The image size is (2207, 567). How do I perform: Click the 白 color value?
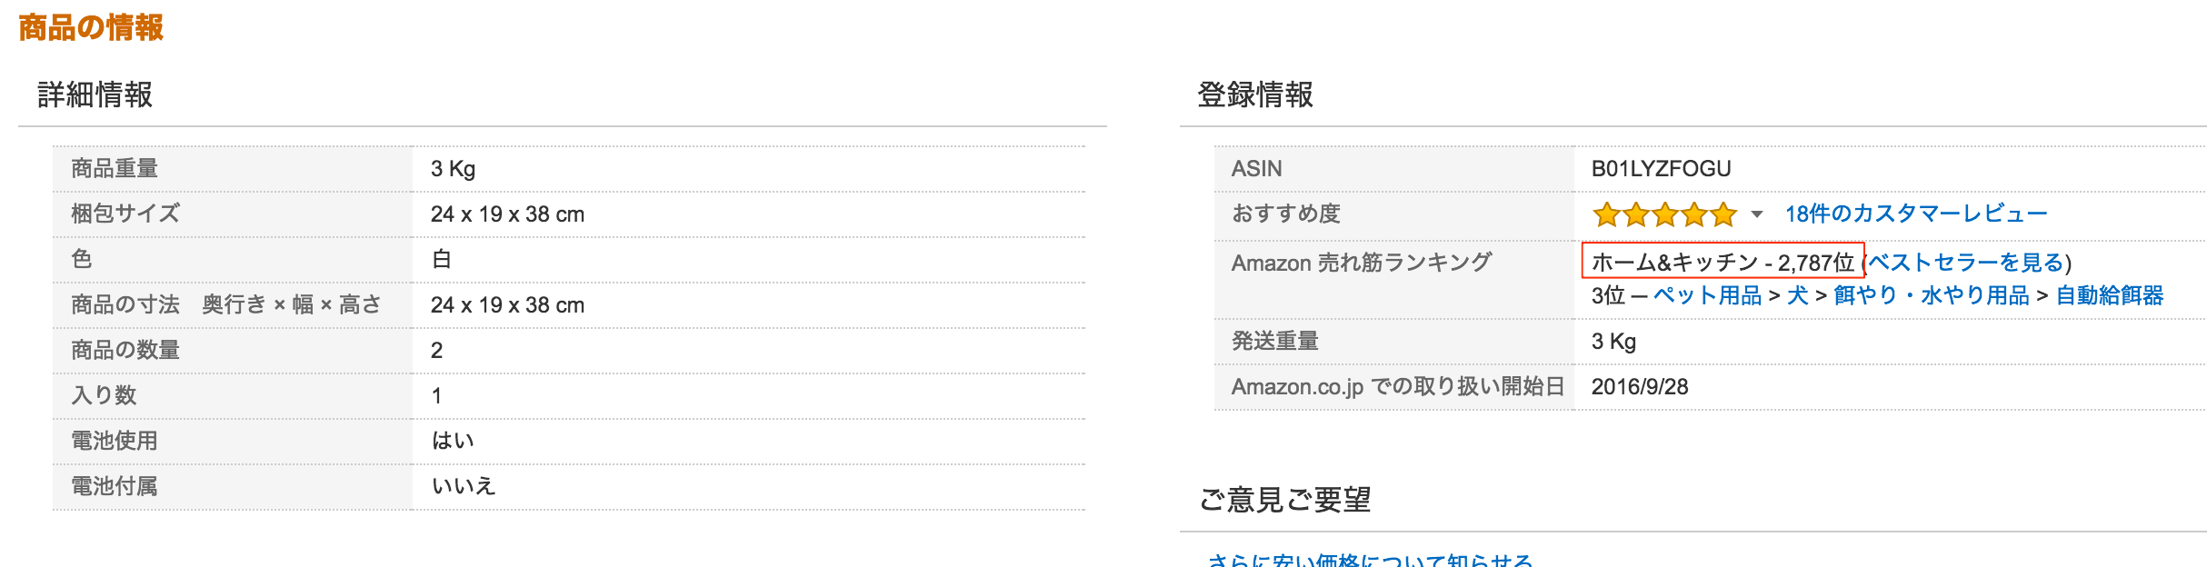tap(442, 260)
